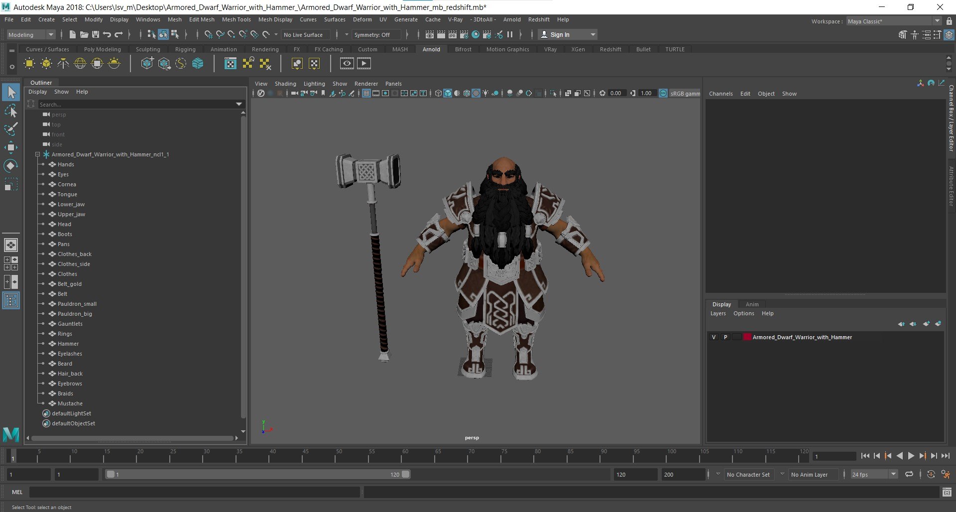Toggle playback P box of Armored_Dwarf layer

coord(725,337)
